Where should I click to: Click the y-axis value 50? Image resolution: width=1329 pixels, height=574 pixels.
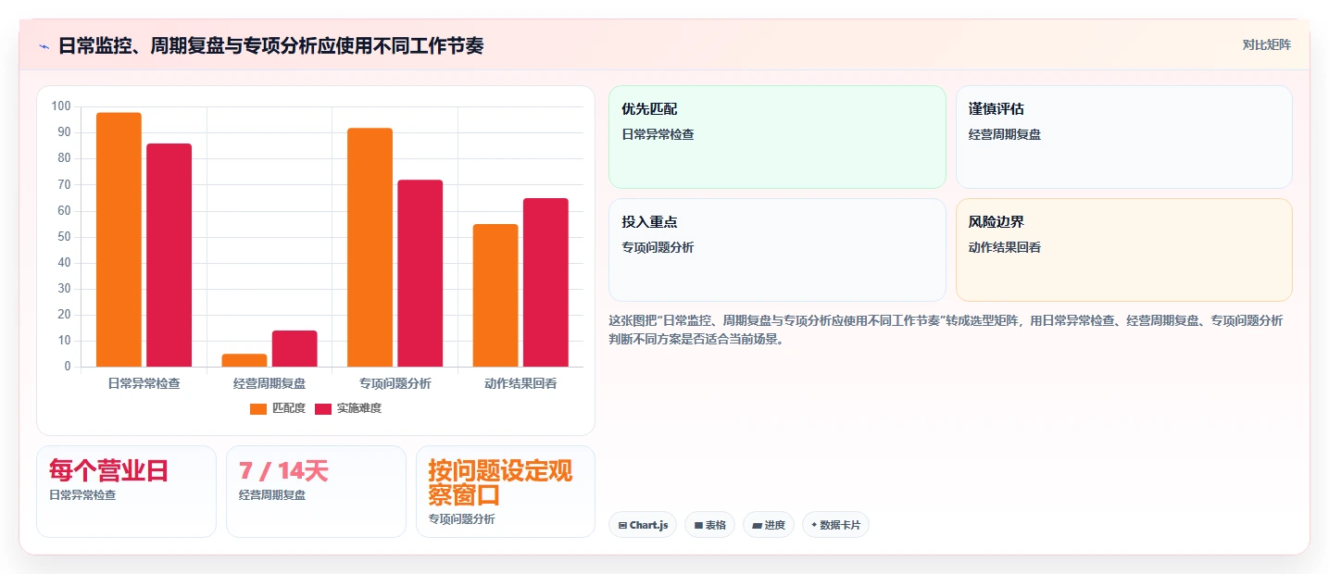coord(64,237)
